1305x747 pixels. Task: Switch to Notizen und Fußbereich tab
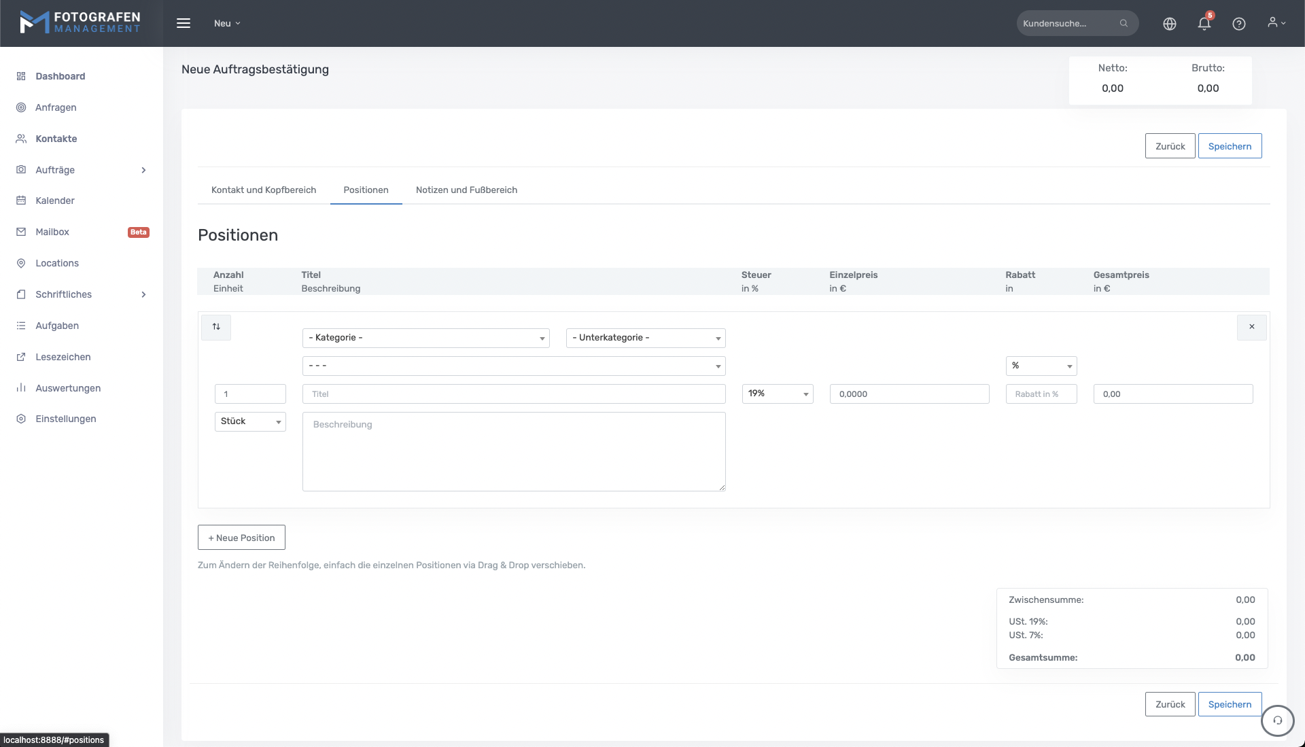click(x=466, y=190)
